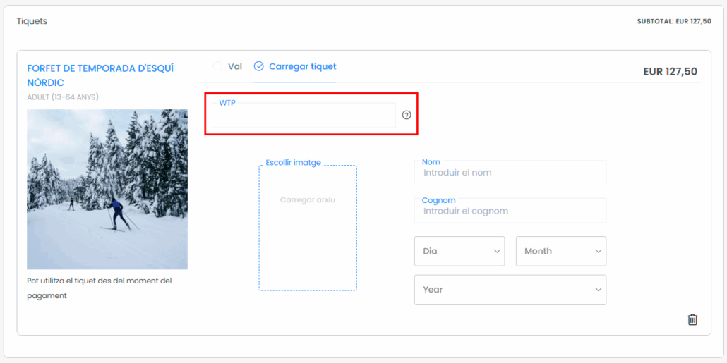Image resolution: width=727 pixels, height=363 pixels.
Task: Select the Val radio button
Action: coord(217,66)
